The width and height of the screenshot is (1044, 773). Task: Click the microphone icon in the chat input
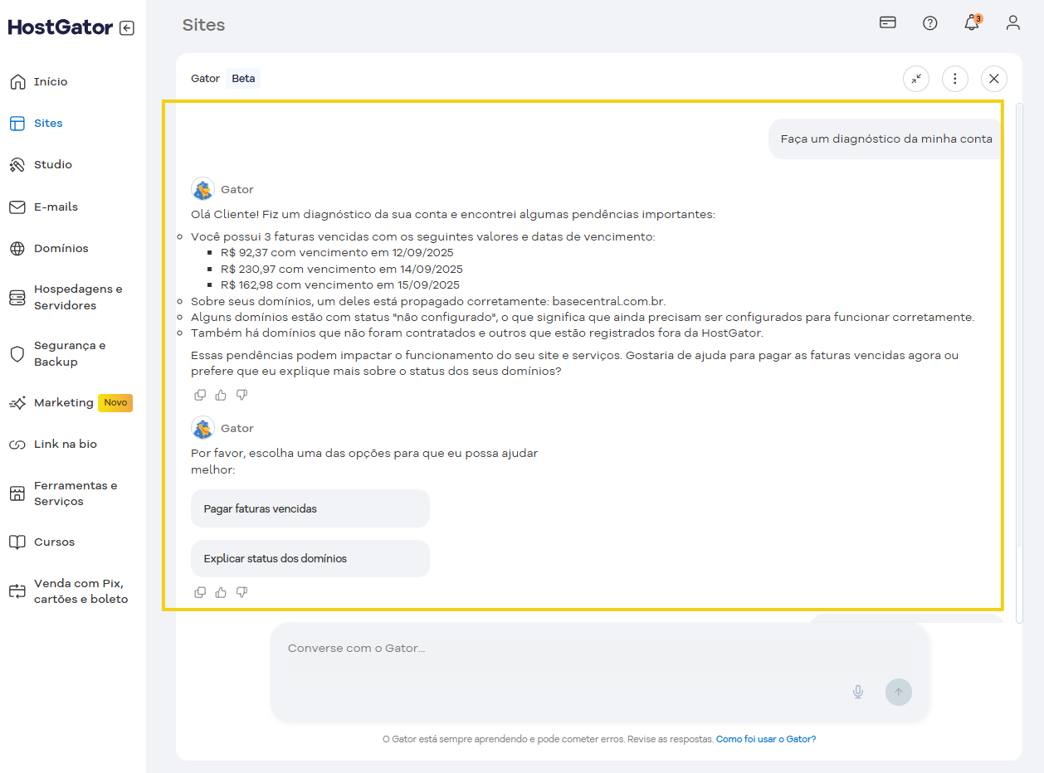tap(857, 691)
